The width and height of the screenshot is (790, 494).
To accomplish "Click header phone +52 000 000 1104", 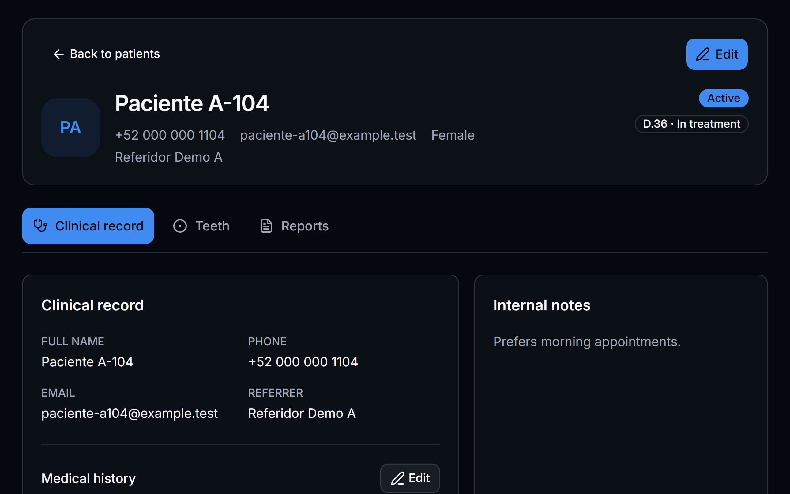I will tap(170, 135).
